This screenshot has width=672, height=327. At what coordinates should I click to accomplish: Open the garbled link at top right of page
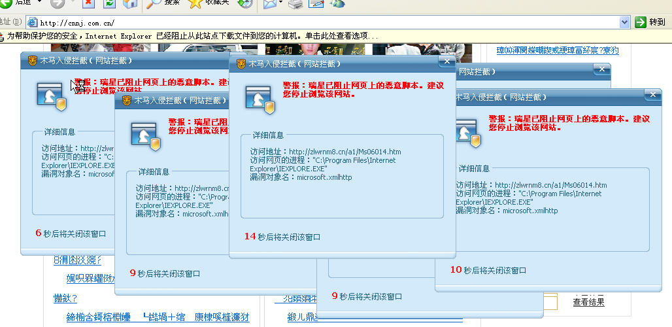point(558,50)
